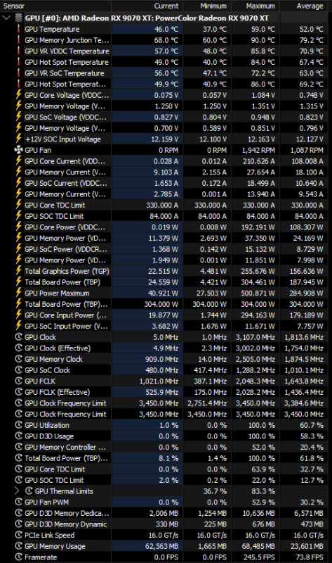Select the GPU Temperature sensor row
The image size is (332, 563).
click(x=164, y=29)
